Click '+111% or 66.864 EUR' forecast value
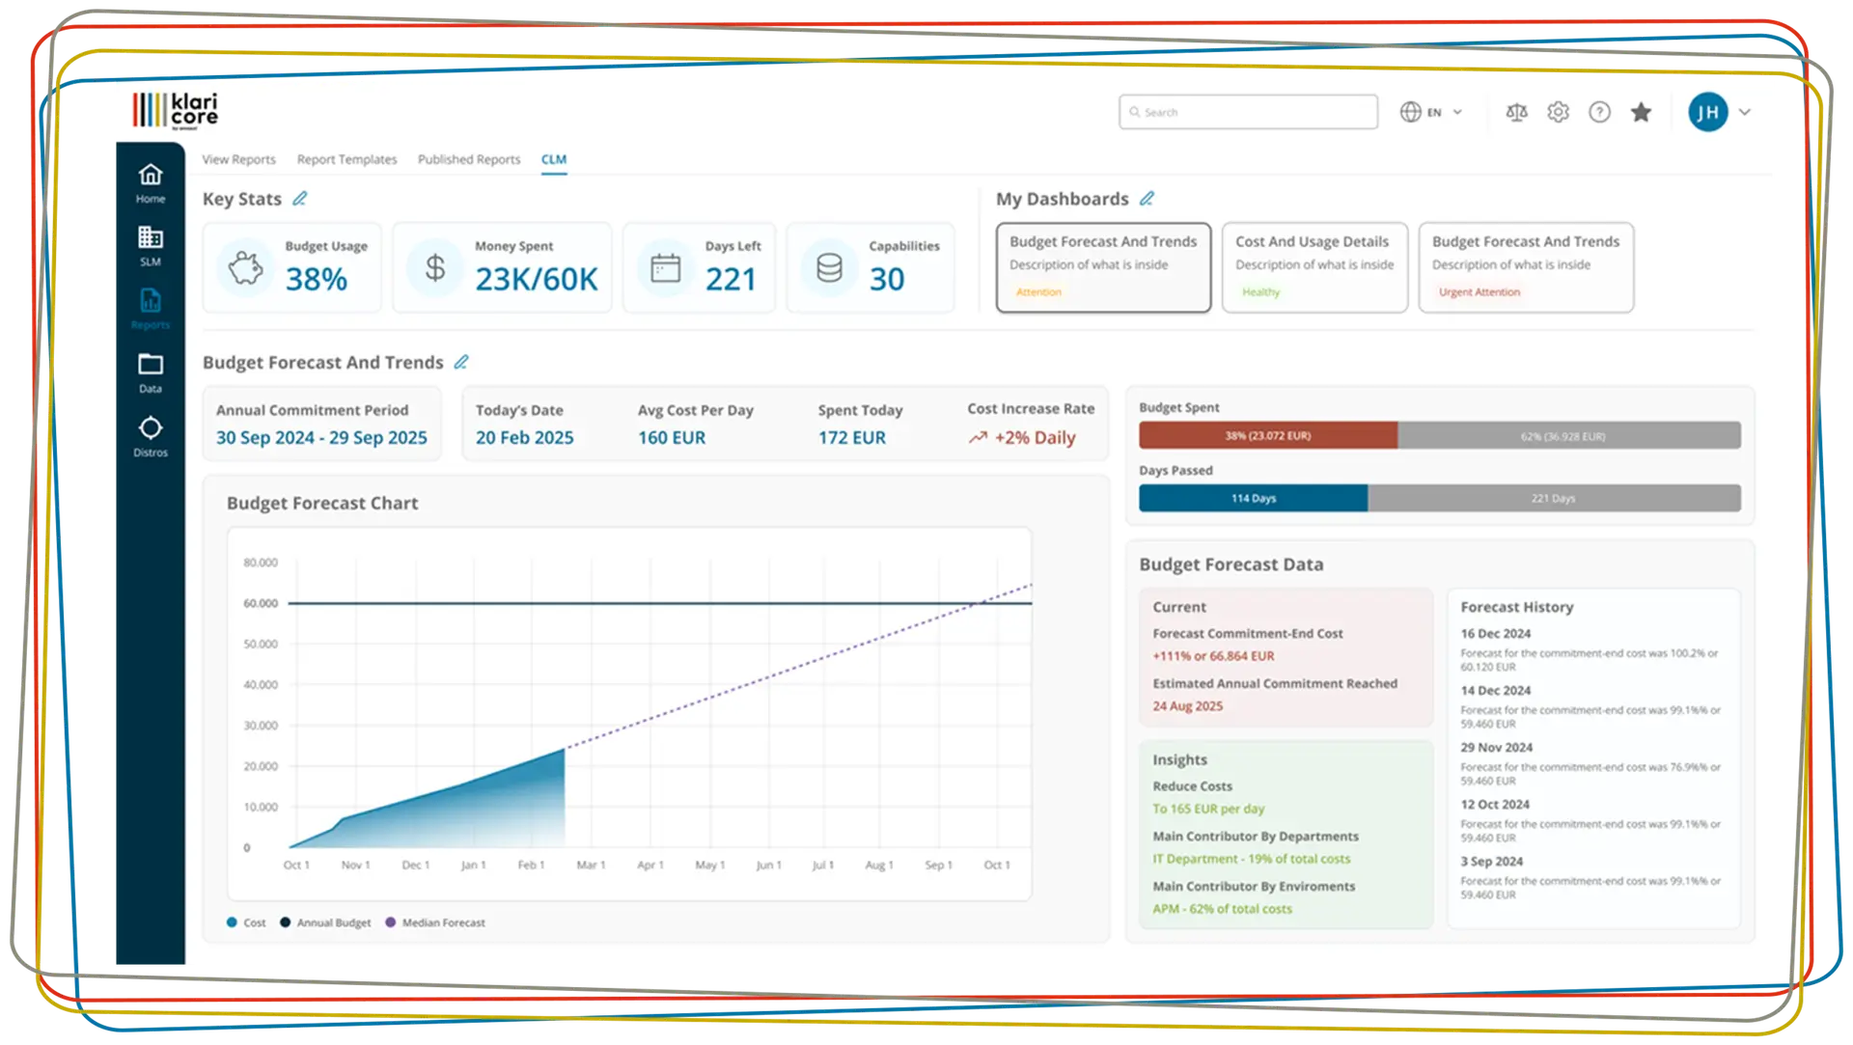 [x=1213, y=656]
